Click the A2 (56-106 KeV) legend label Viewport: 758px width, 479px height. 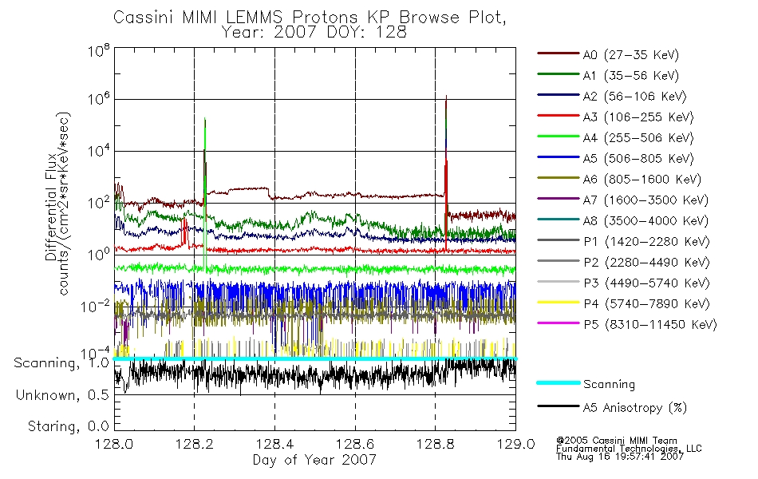tap(635, 97)
